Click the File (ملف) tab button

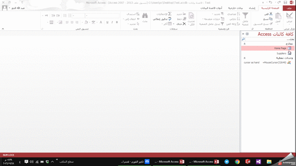pyautogui.click(x=289, y=8)
